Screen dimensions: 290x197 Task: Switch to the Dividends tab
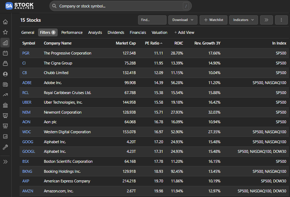pos(116,32)
